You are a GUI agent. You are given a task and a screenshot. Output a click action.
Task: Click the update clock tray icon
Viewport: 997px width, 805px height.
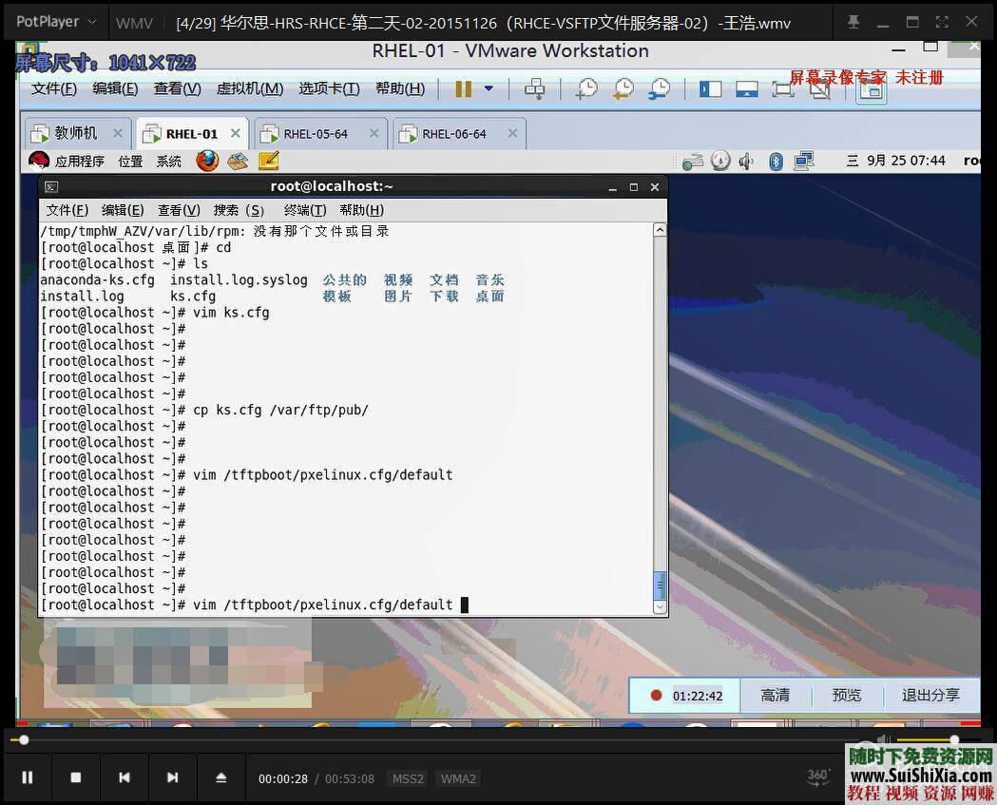(720, 161)
